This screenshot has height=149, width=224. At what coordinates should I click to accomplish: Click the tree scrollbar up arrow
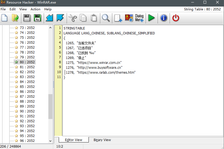[x=51, y=27]
